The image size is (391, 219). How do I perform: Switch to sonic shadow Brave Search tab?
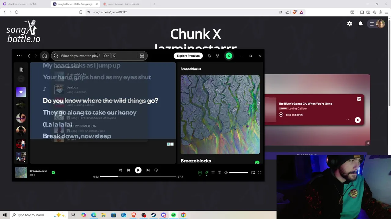tap(124, 4)
